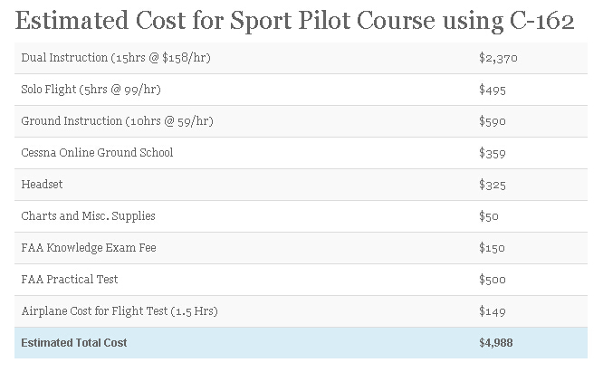Select the Solo Flight row label
603x372 pixels.
click(x=91, y=90)
